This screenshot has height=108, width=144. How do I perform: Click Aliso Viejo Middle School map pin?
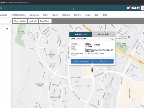tap(129, 37)
